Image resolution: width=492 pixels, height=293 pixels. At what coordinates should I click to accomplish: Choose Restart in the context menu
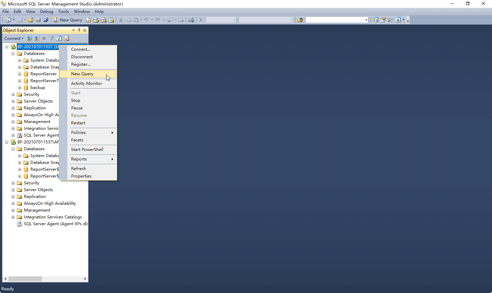click(x=88, y=123)
